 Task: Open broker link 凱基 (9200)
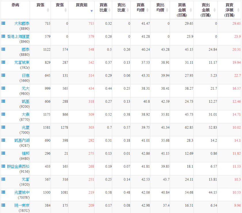[25, 101]
